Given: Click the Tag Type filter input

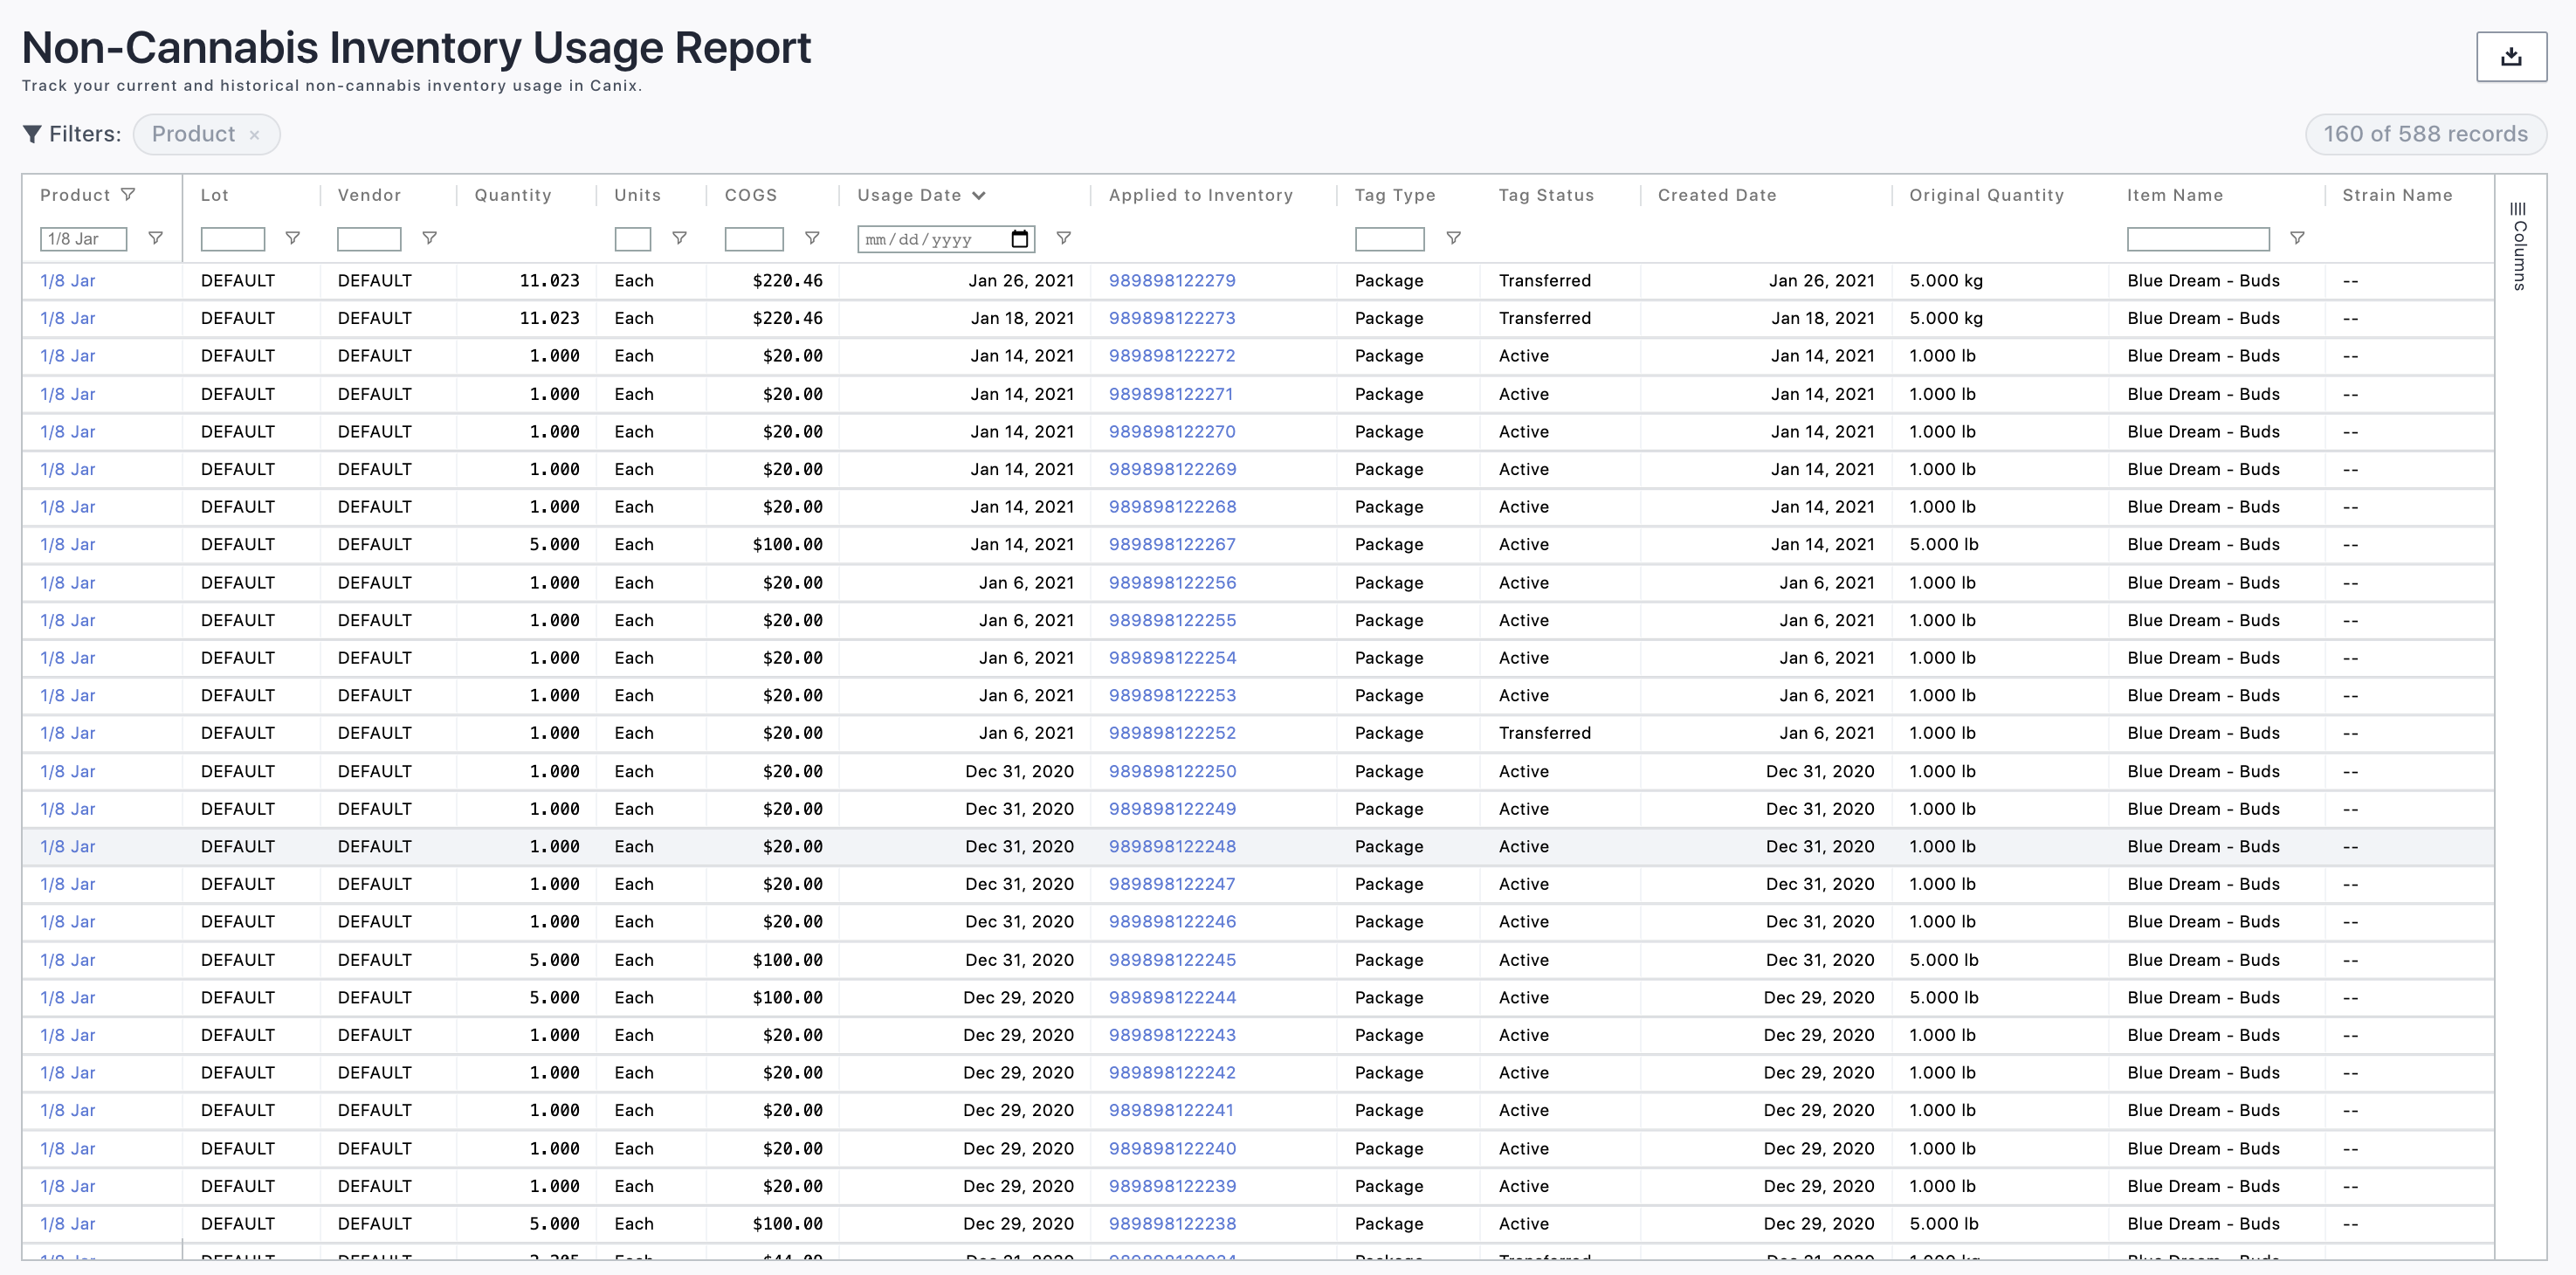Looking at the screenshot, I should coord(1390,239).
